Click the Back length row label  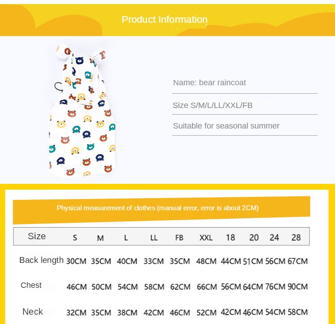[42, 260]
